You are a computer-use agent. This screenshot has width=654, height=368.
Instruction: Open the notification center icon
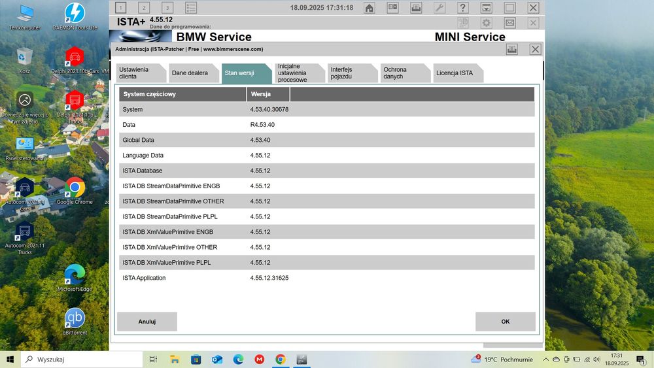[x=641, y=360]
